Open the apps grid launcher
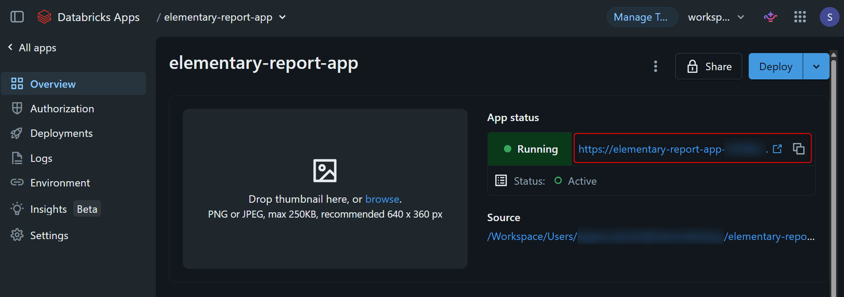This screenshot has width=844, height=297. (x=800, y=17)
